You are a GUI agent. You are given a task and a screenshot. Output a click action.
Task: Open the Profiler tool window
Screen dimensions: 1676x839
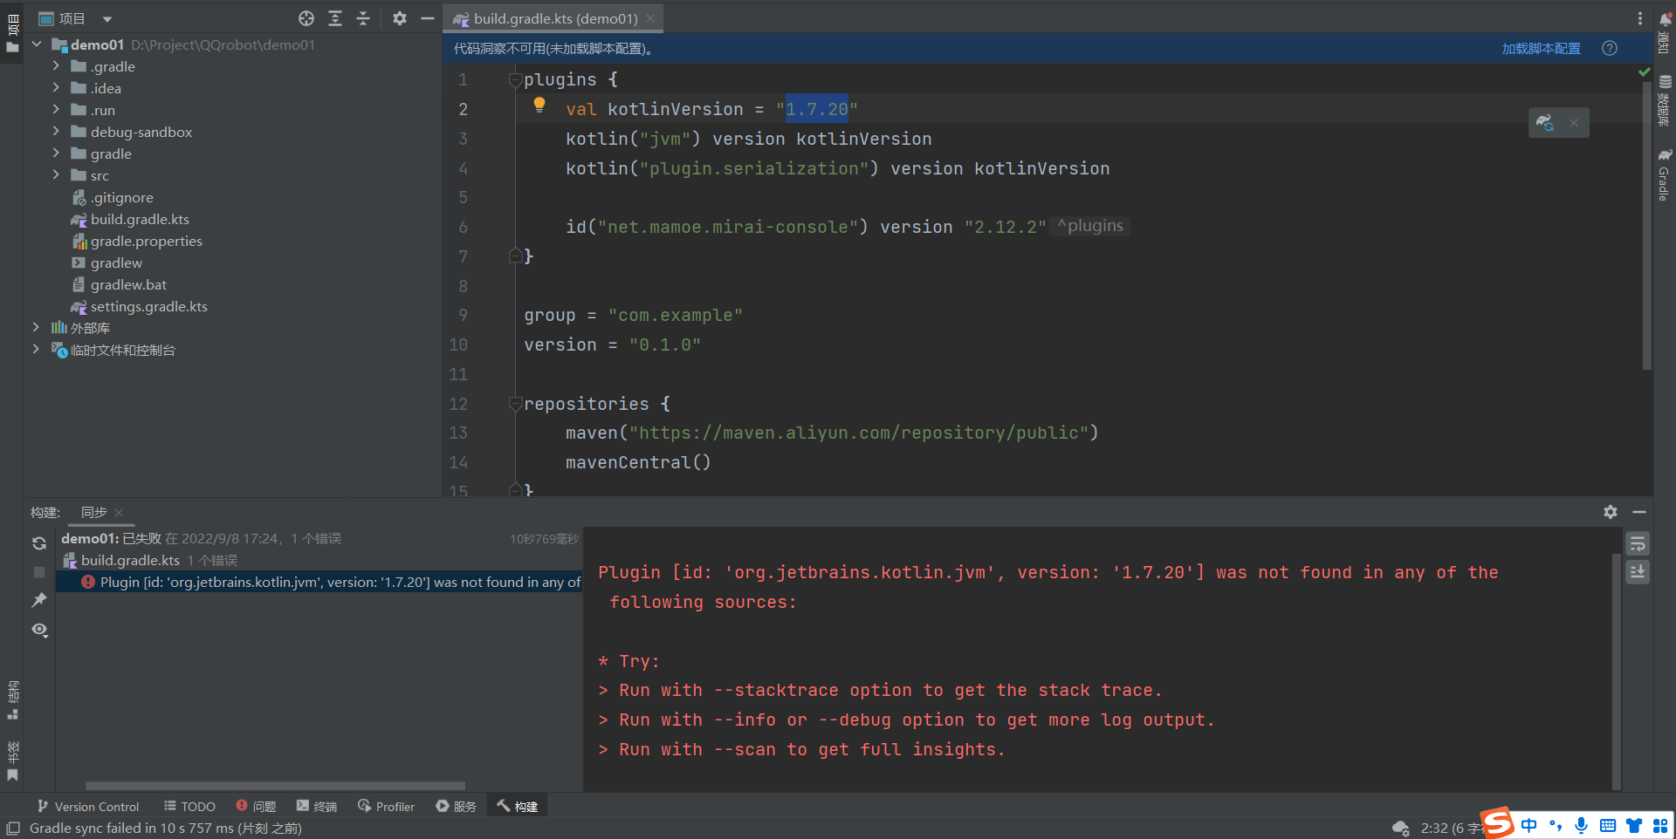[x=386, y=807]
